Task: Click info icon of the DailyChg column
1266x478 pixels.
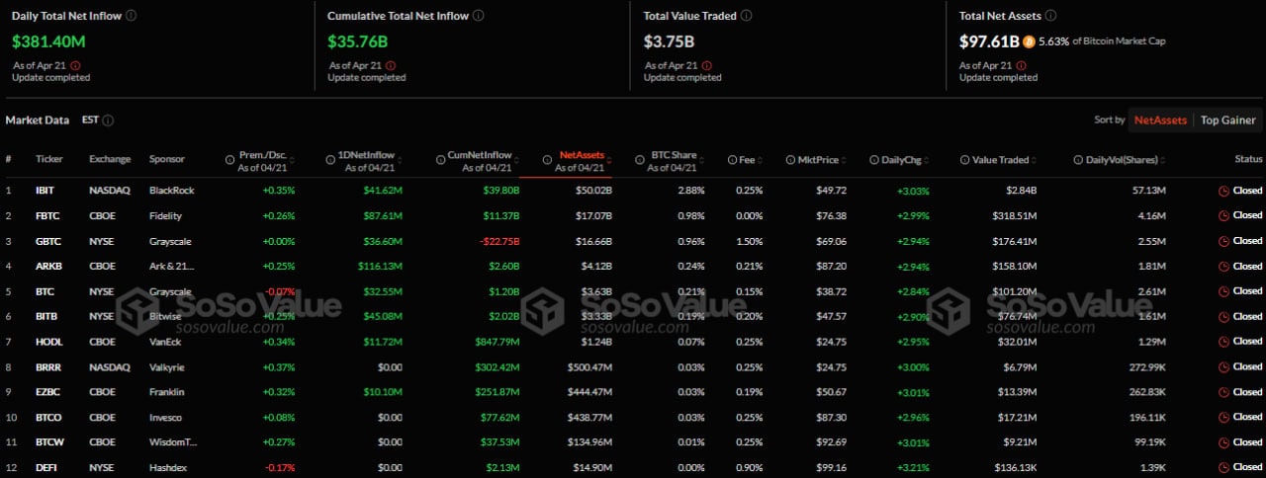Action: click(x=874, y=160)
